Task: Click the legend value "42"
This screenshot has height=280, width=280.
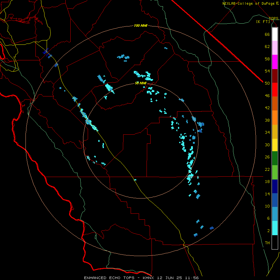Action: pos(267,108)
